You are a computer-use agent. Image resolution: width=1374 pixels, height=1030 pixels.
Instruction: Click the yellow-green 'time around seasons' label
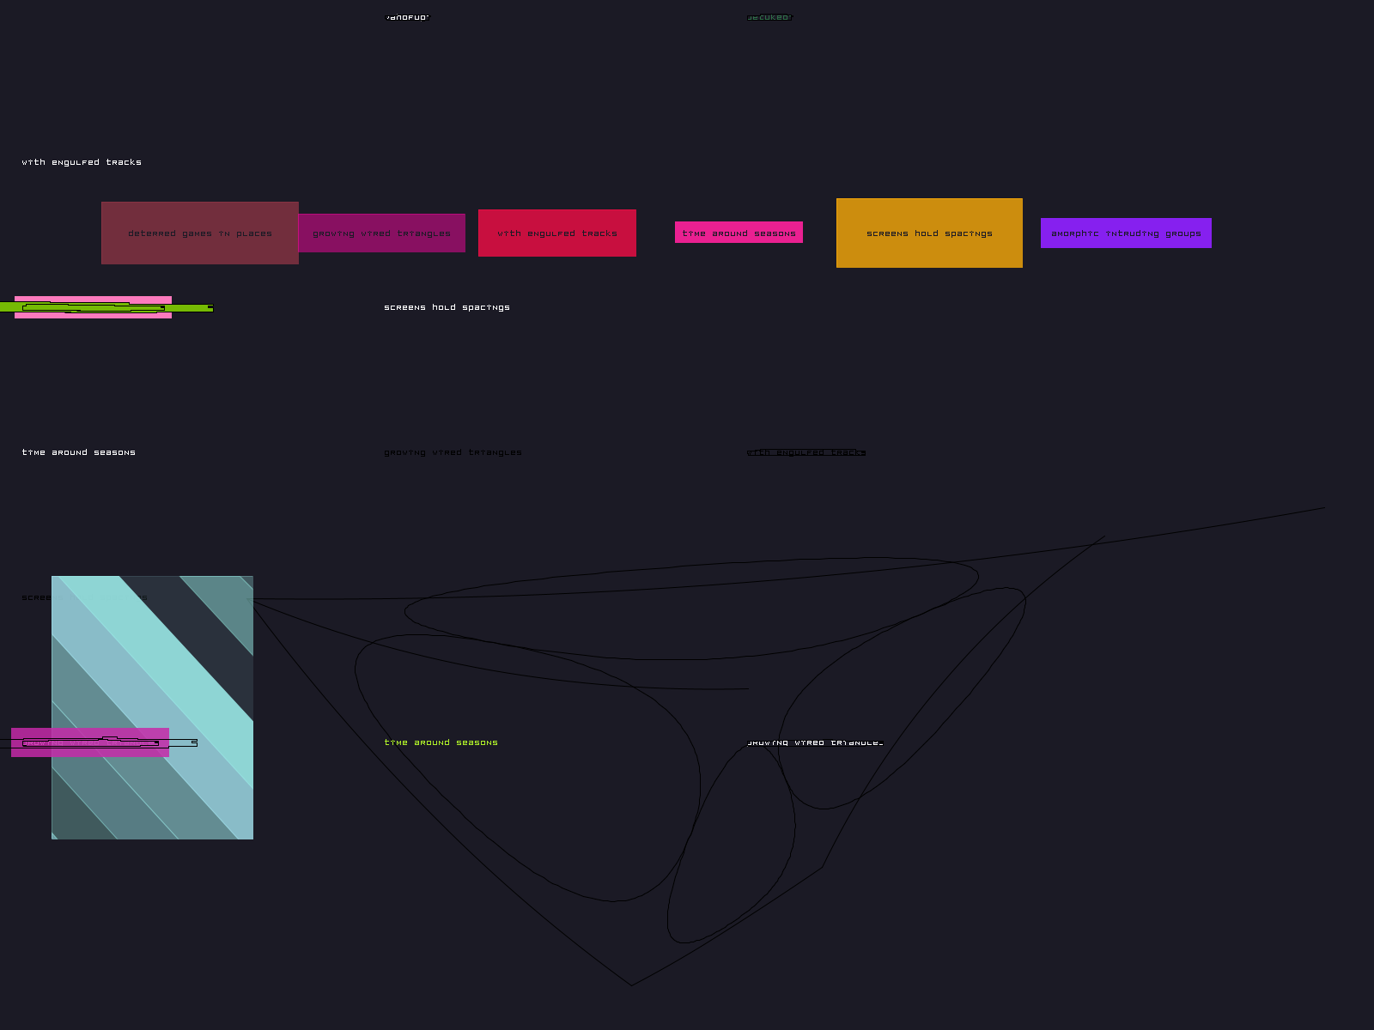coord(441,742)
